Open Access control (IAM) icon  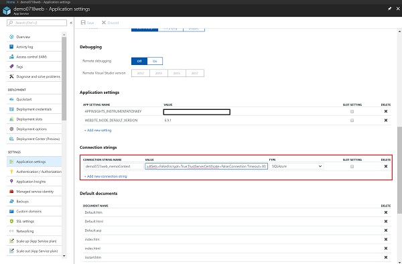[11, 57]
